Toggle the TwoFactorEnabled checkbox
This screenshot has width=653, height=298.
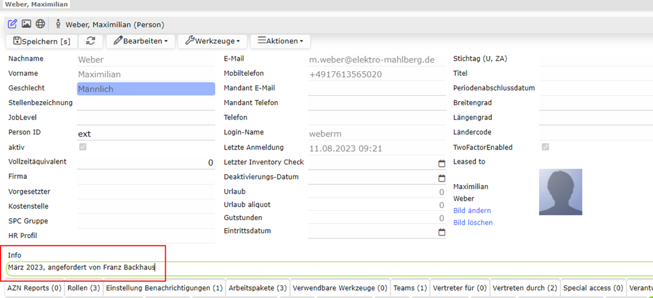(x=545, y=147)
